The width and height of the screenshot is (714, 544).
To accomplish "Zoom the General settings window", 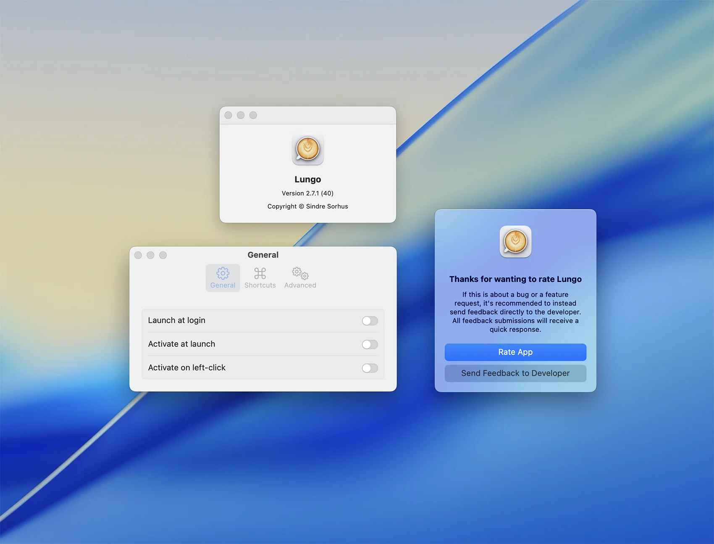I will point(163,255).
